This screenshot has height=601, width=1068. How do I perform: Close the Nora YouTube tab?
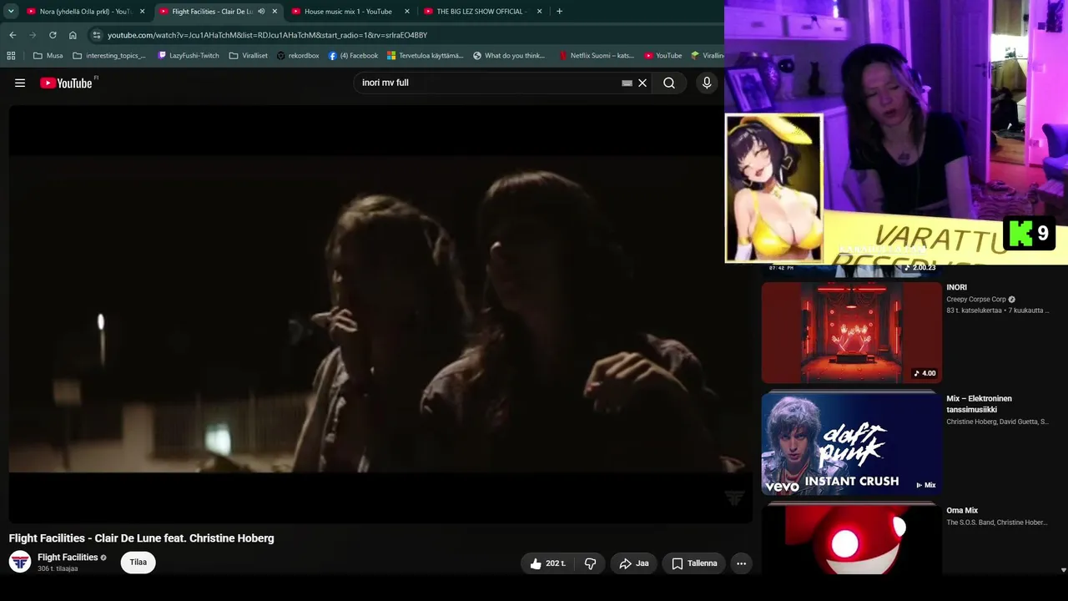142,12
